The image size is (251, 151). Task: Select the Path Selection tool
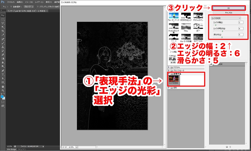coord(3,78)
